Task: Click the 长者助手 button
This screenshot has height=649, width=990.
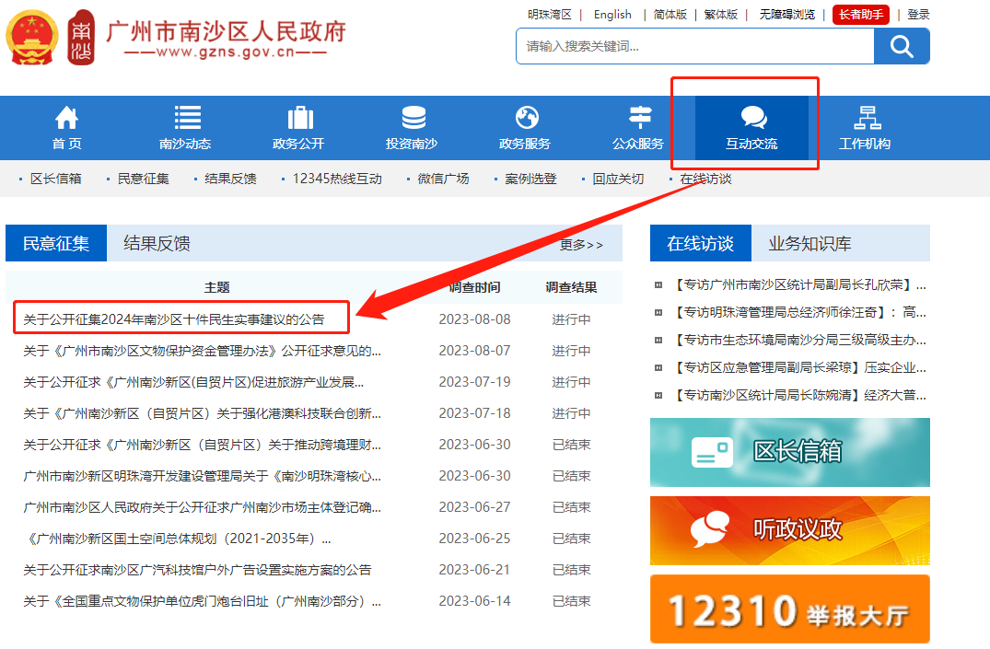Action: (860, 15)
